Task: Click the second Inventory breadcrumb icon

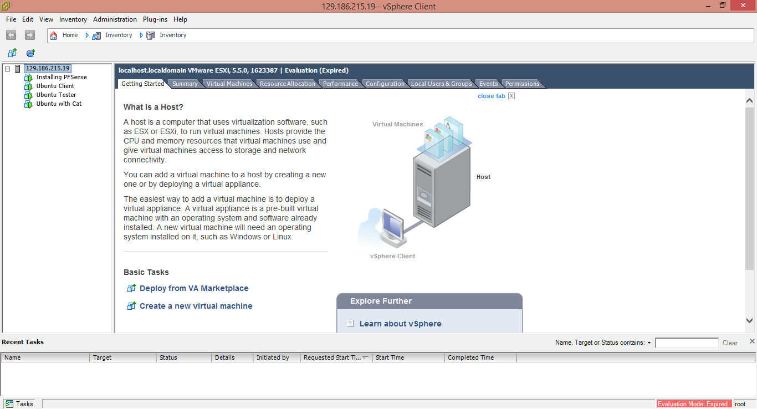Action: point(150,35)
